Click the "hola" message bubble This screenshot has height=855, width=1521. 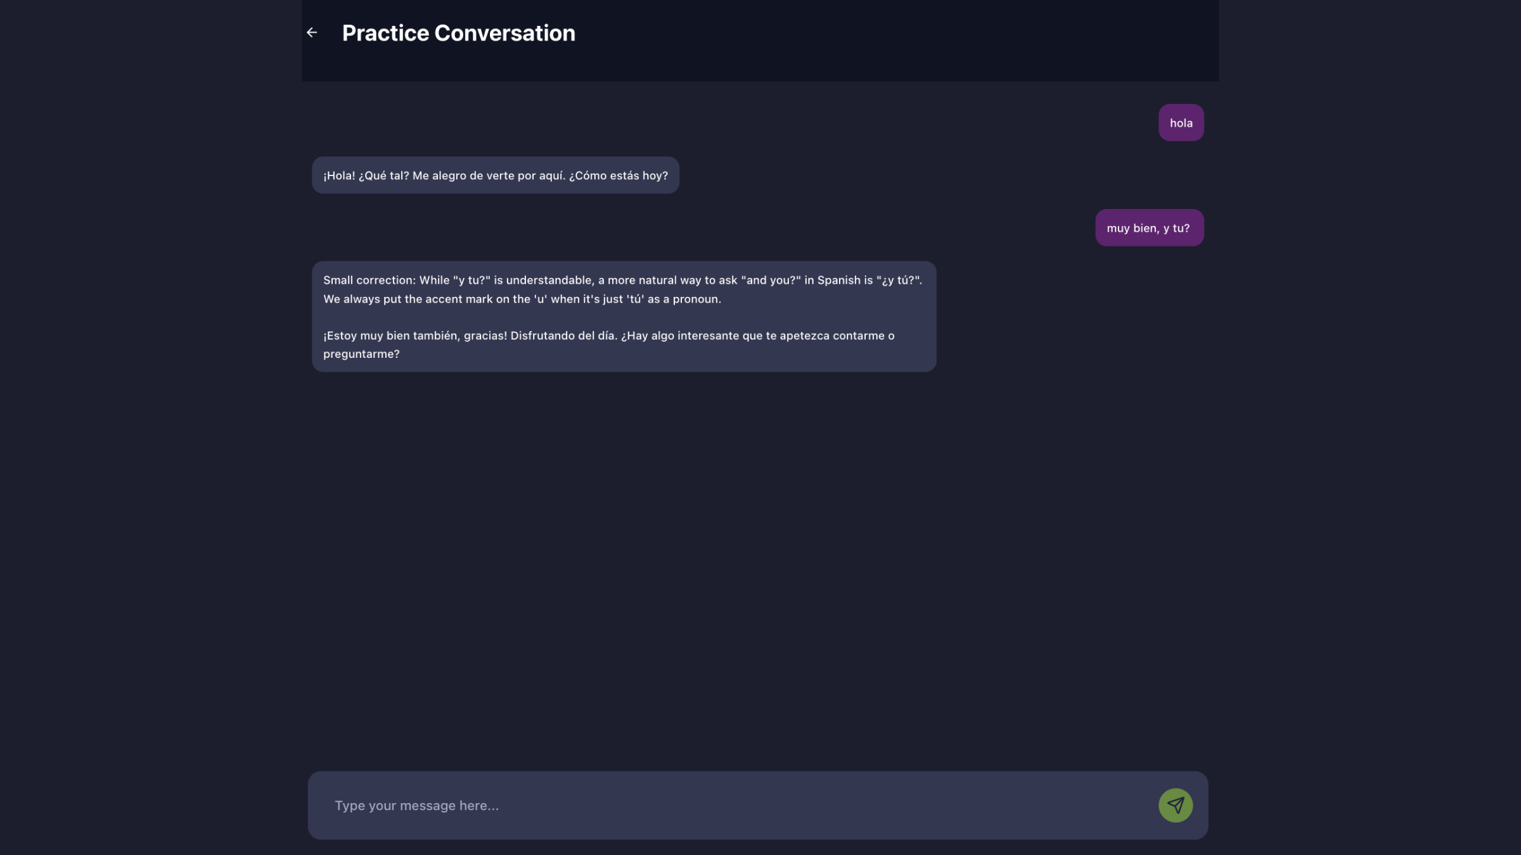click(x=1181, y=123)
